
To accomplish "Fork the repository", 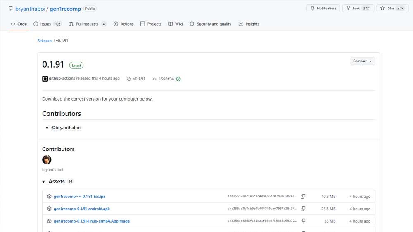I will (x=358, y=8).
